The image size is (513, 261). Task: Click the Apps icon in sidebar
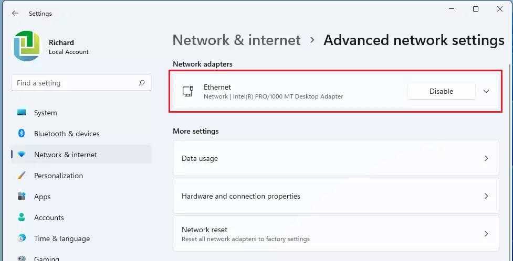pyautogui.click(x=22, y=197)
